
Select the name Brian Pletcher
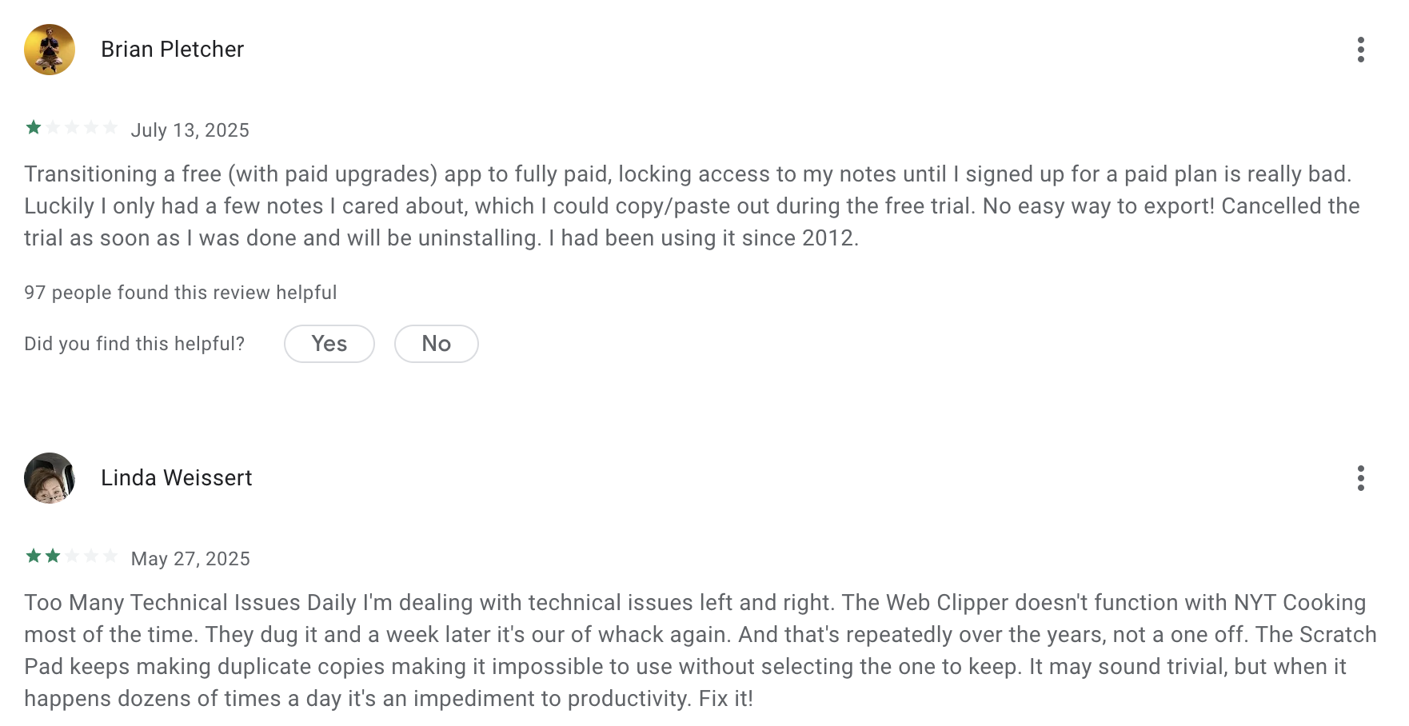point(172,49)
